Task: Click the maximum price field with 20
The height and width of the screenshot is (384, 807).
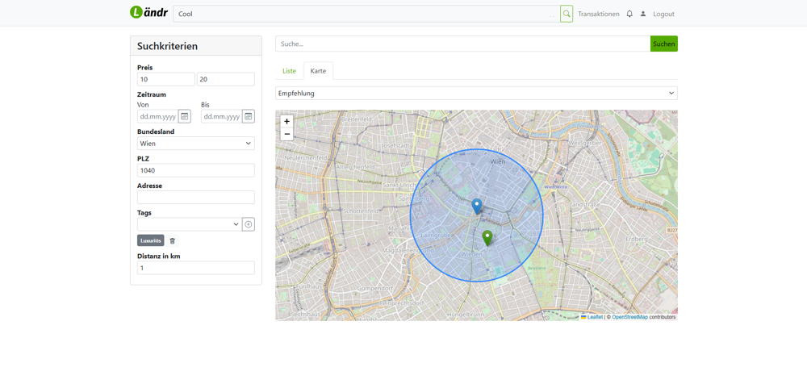Action: click(x=226, y=79)
